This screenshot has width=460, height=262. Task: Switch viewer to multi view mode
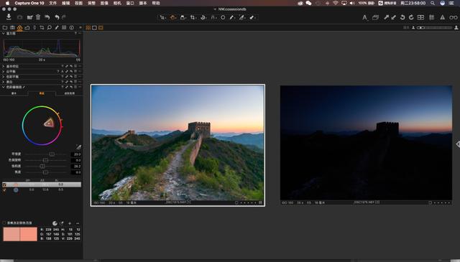88,27
